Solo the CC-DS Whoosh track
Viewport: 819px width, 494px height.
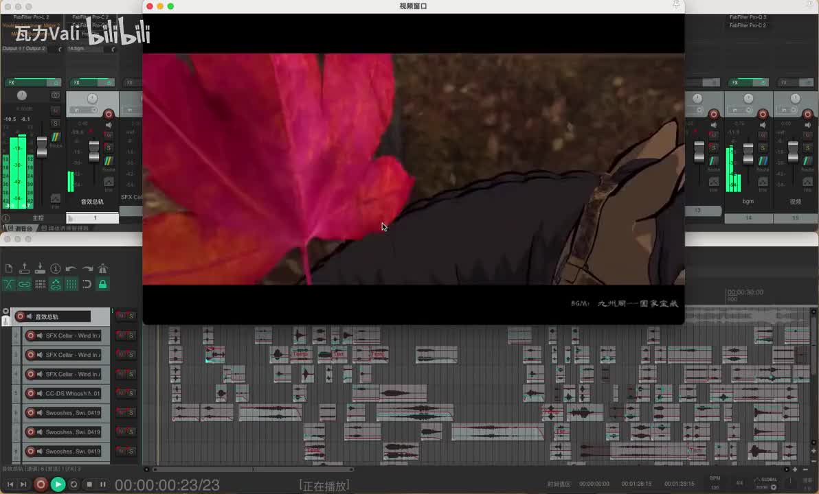131,393
